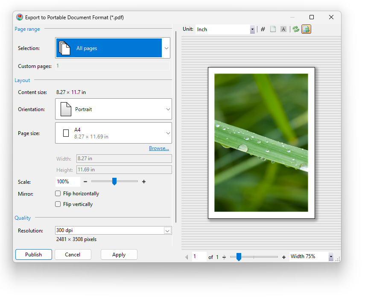Click the Scale 100% input field

[x=67, y=182]
